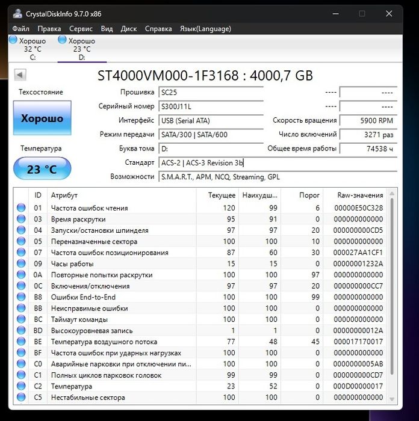Click the status icon for attribute 01
Viewport: 419px width, 421px height.
click(21, 207)
